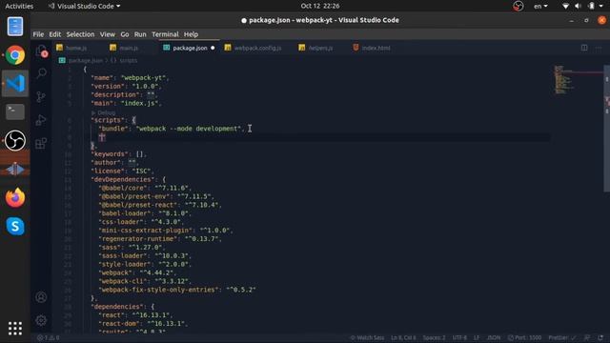Open the Run and Debug view
This screenshot has width=610, height=343.
tap(41, 120)
